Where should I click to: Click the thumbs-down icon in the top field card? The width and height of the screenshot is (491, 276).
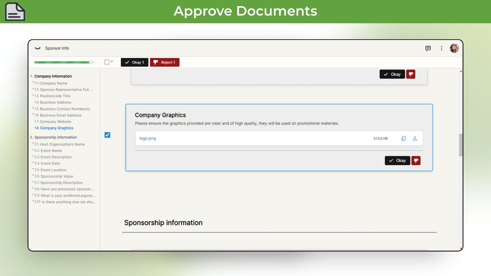(x=411, y=74)
